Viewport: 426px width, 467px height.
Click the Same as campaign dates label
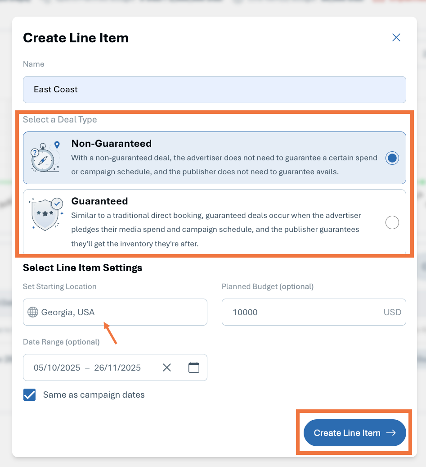click(x=94, y=394)
